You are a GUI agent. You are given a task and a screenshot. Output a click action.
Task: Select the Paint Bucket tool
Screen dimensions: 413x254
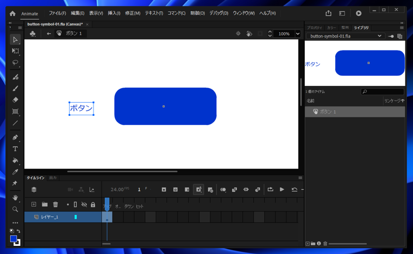tap(15, 160)
